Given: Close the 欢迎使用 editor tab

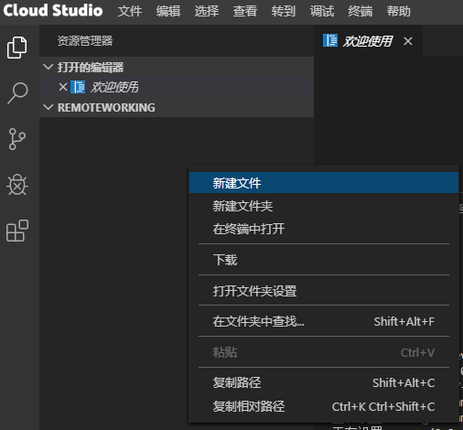Looking at the screenshot, I should tap(408, 41).
